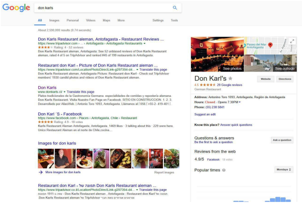Open the Videos tab

91,20
